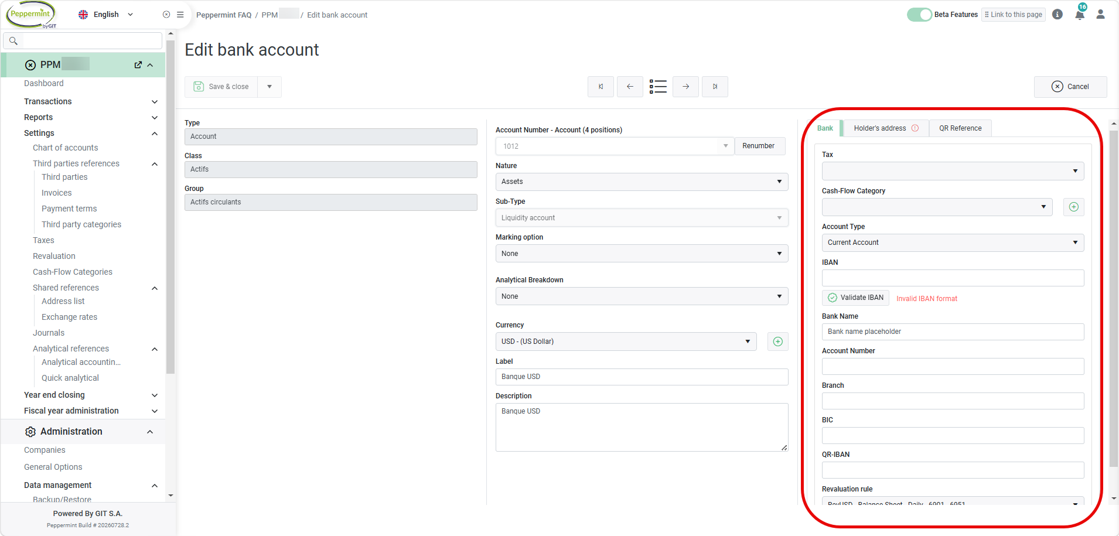Switch to the Bank tab

tap(825, 128)
